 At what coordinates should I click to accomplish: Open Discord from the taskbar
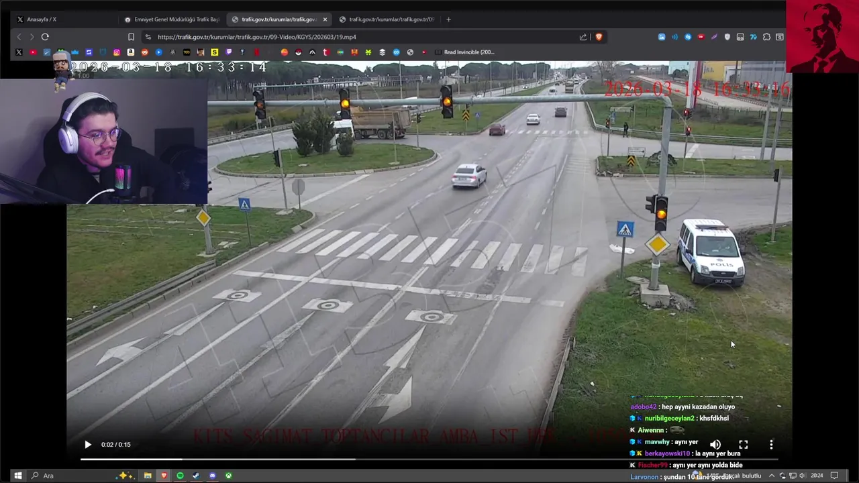click(213, 476)
